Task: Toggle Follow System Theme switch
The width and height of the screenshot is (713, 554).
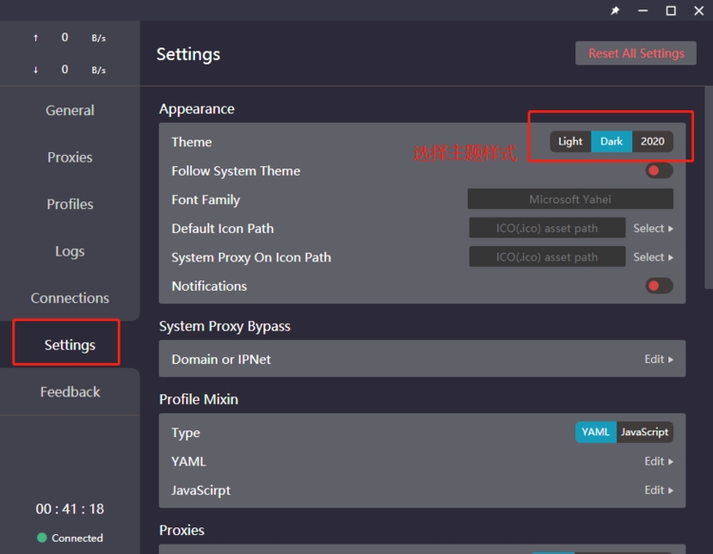Action: pos(659,171)
